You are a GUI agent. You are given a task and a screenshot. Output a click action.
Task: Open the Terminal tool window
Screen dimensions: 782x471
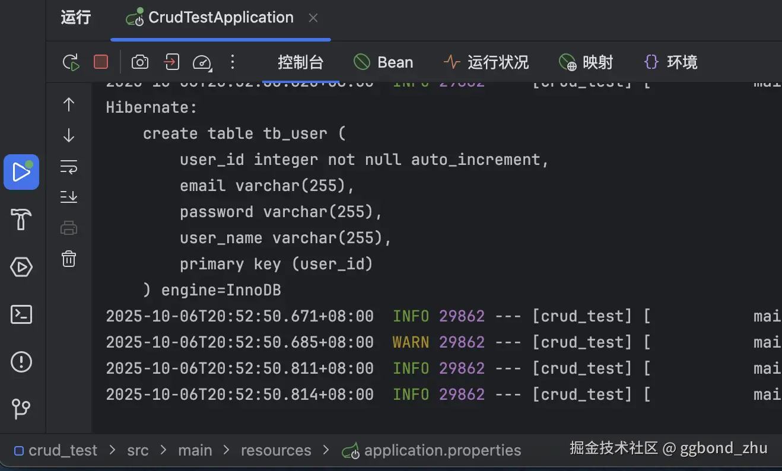point(21,314)
